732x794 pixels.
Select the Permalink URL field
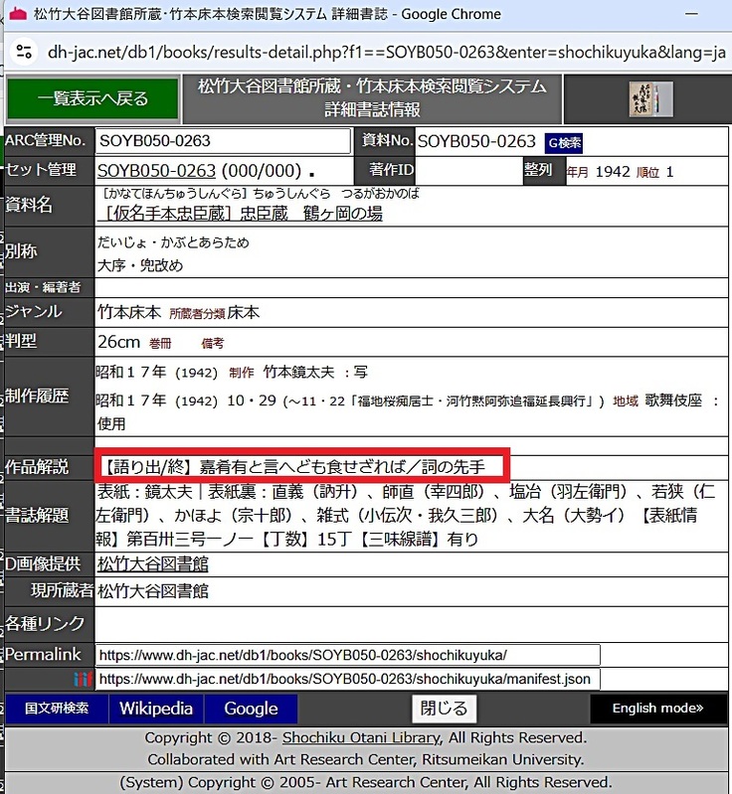click(x=348, y=655)
